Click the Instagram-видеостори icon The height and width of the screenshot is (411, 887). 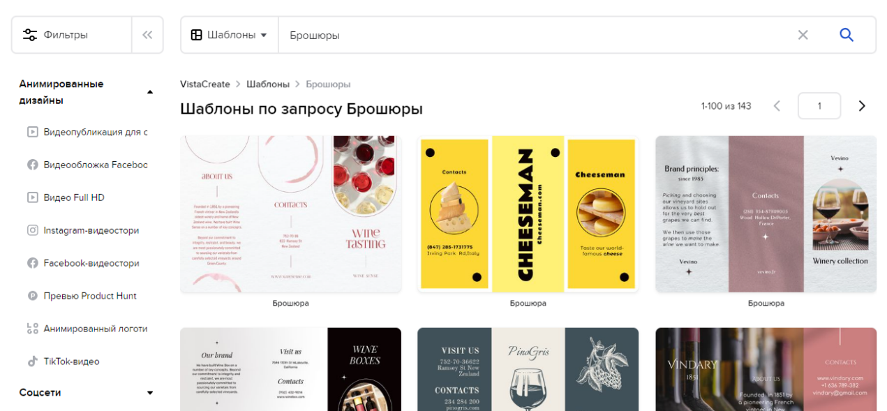pos(32,230)
